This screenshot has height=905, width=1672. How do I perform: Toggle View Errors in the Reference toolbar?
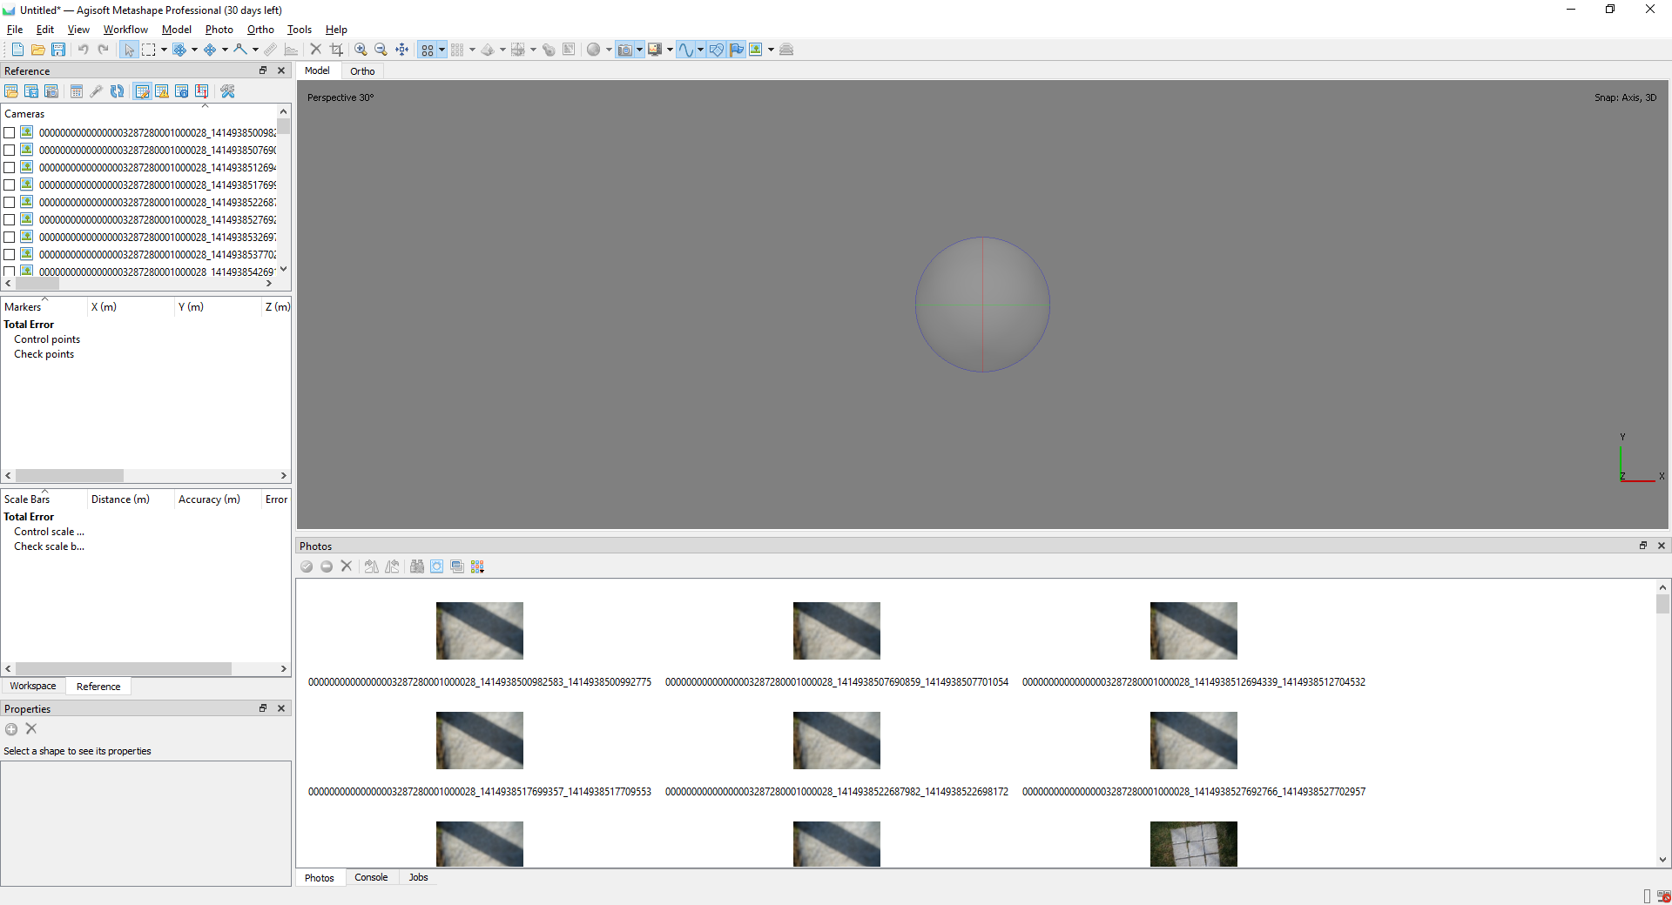(x=162, y=90)
